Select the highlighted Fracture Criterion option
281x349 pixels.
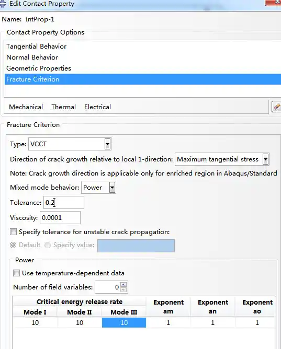[x=143, y=79]
